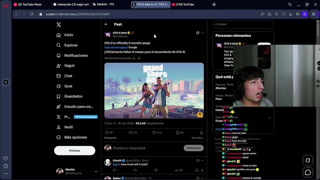Open more options dots on main post
The width and height of the screenshot is (320, 180).
(202, 33)
